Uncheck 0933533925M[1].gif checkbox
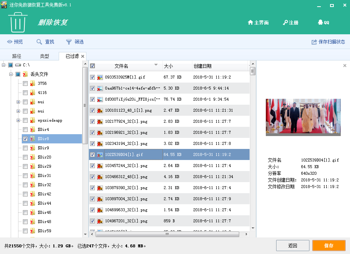 [92, 77]
